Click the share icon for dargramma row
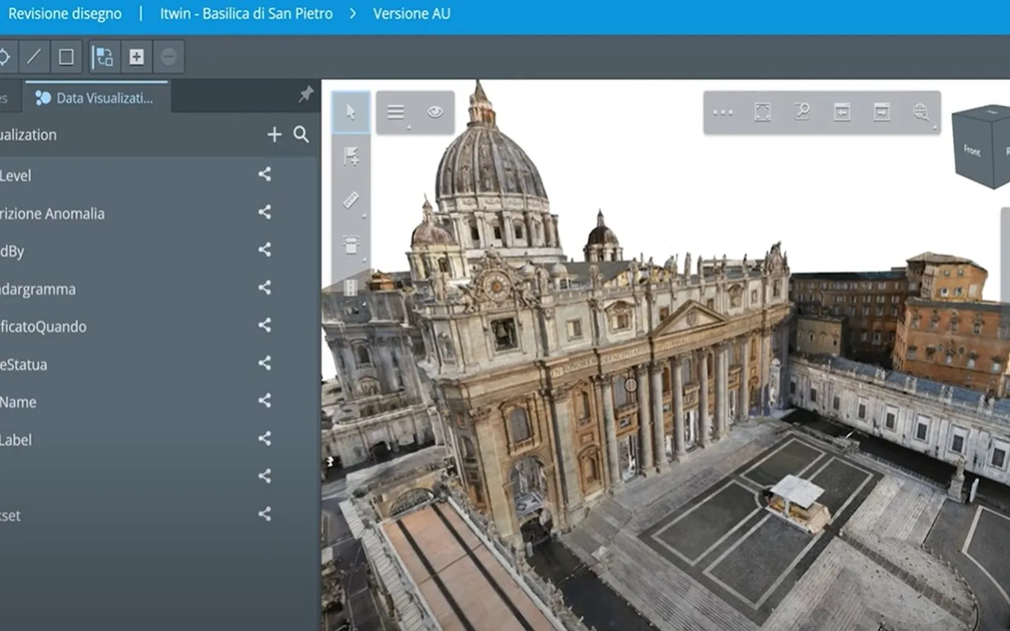The image size is (1010, 631). 264,288
